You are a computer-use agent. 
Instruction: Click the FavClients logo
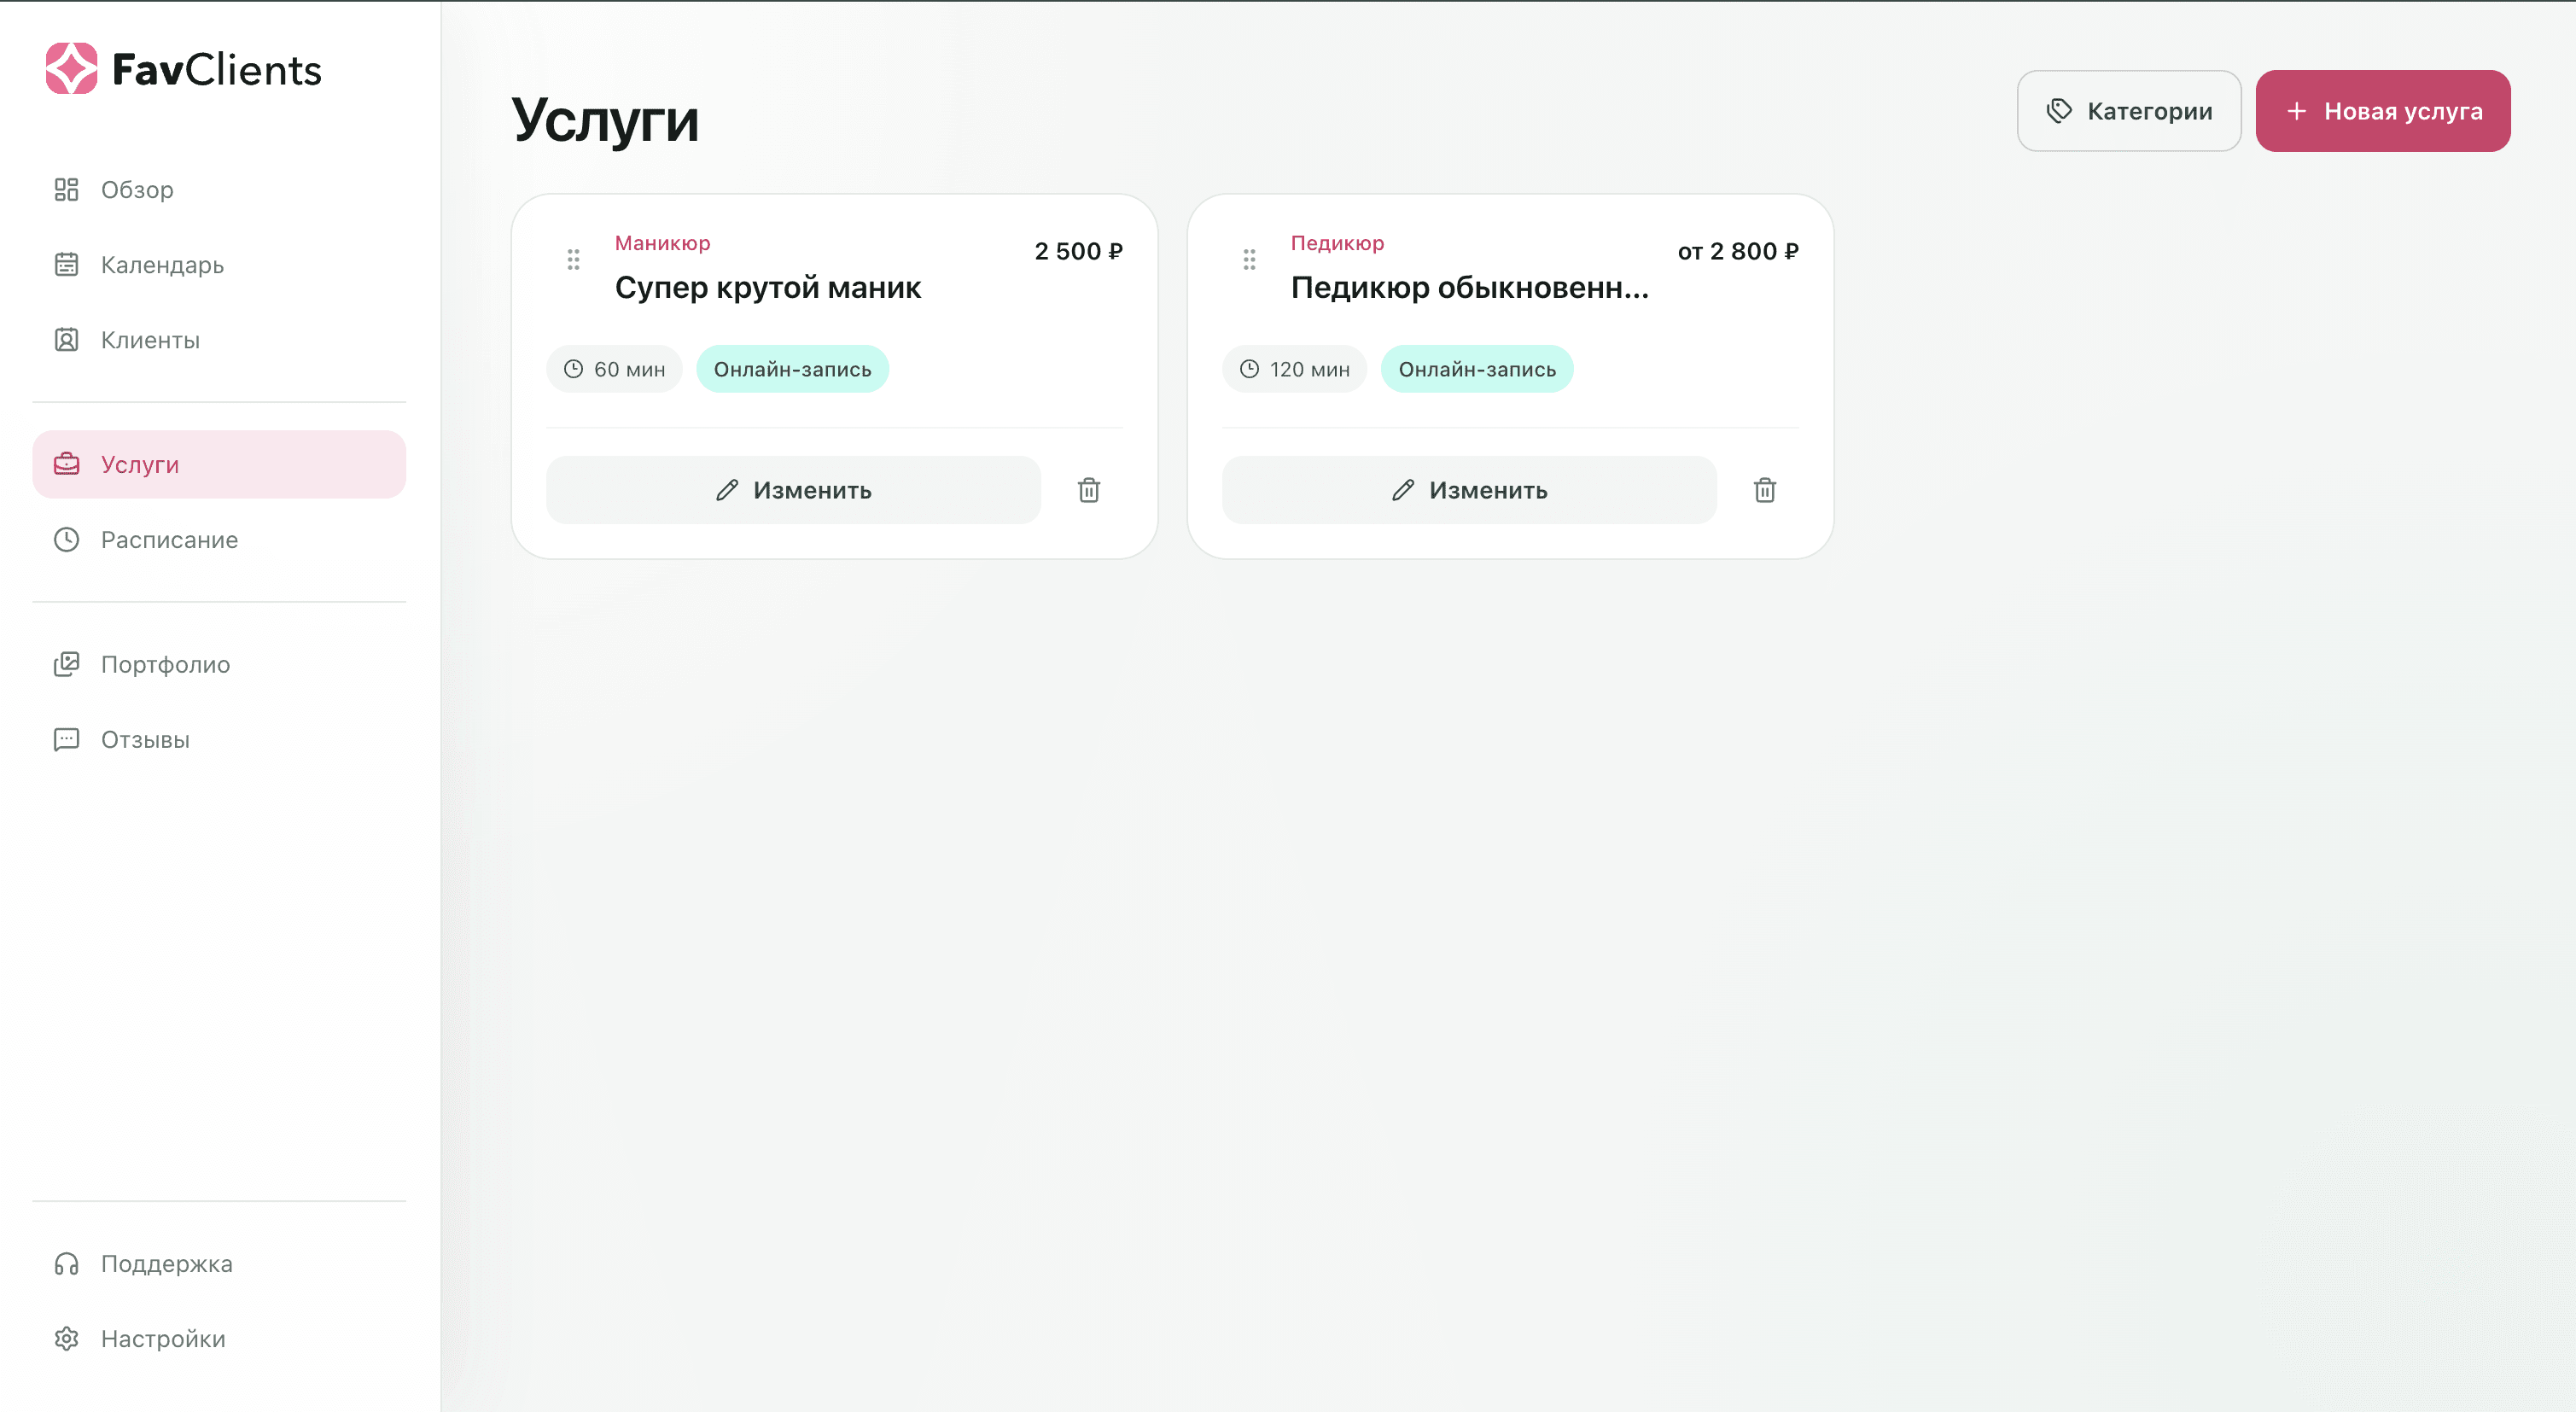tap(184, 69)
